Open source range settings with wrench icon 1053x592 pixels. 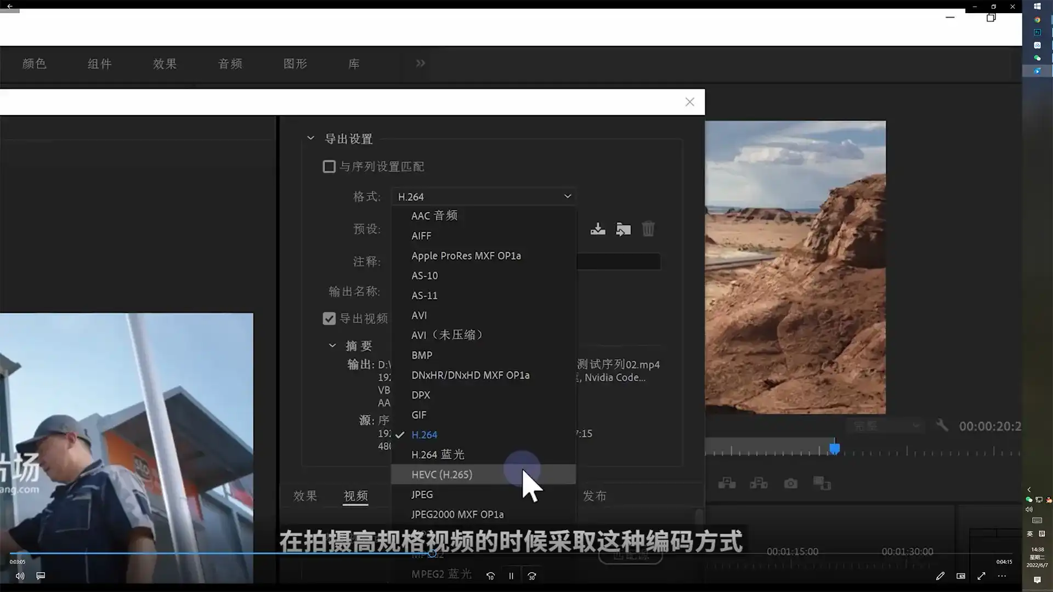(x=942, y=426)
